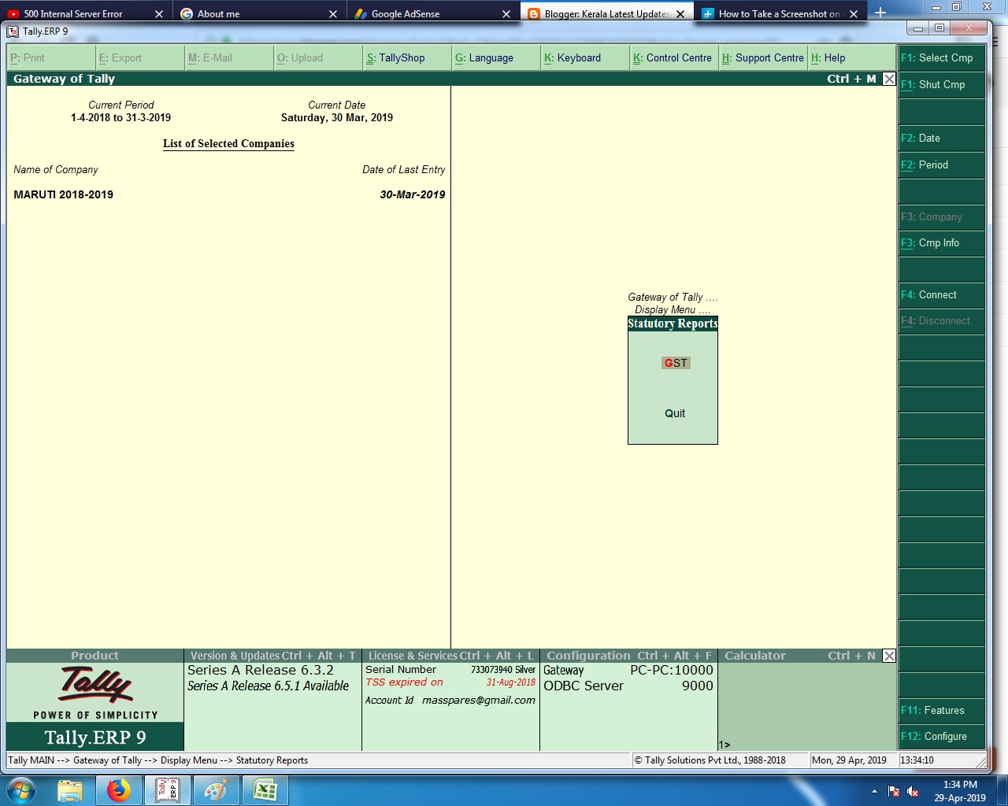The height and width of the screenshot is (806, 1008).
Task: Switch to the Google AdSense tab
Action: point(406,14)
